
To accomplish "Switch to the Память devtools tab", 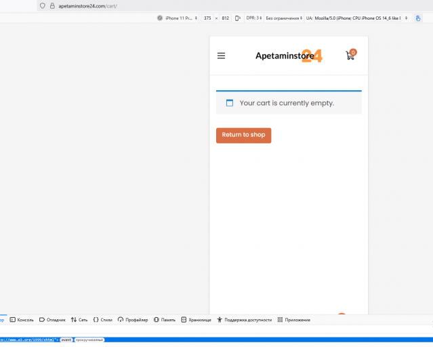I will click(x=165, y=320).
